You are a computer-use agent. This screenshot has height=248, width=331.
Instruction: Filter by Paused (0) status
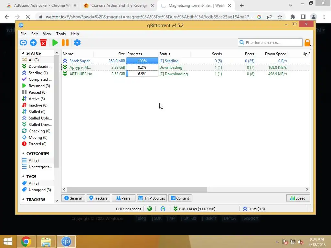pyautogui.click(x=37, y=92)
